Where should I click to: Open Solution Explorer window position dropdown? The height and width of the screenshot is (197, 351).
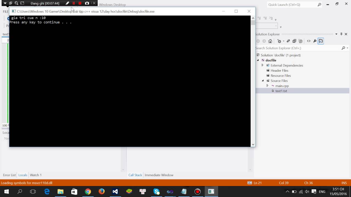(x=336, y=34)
